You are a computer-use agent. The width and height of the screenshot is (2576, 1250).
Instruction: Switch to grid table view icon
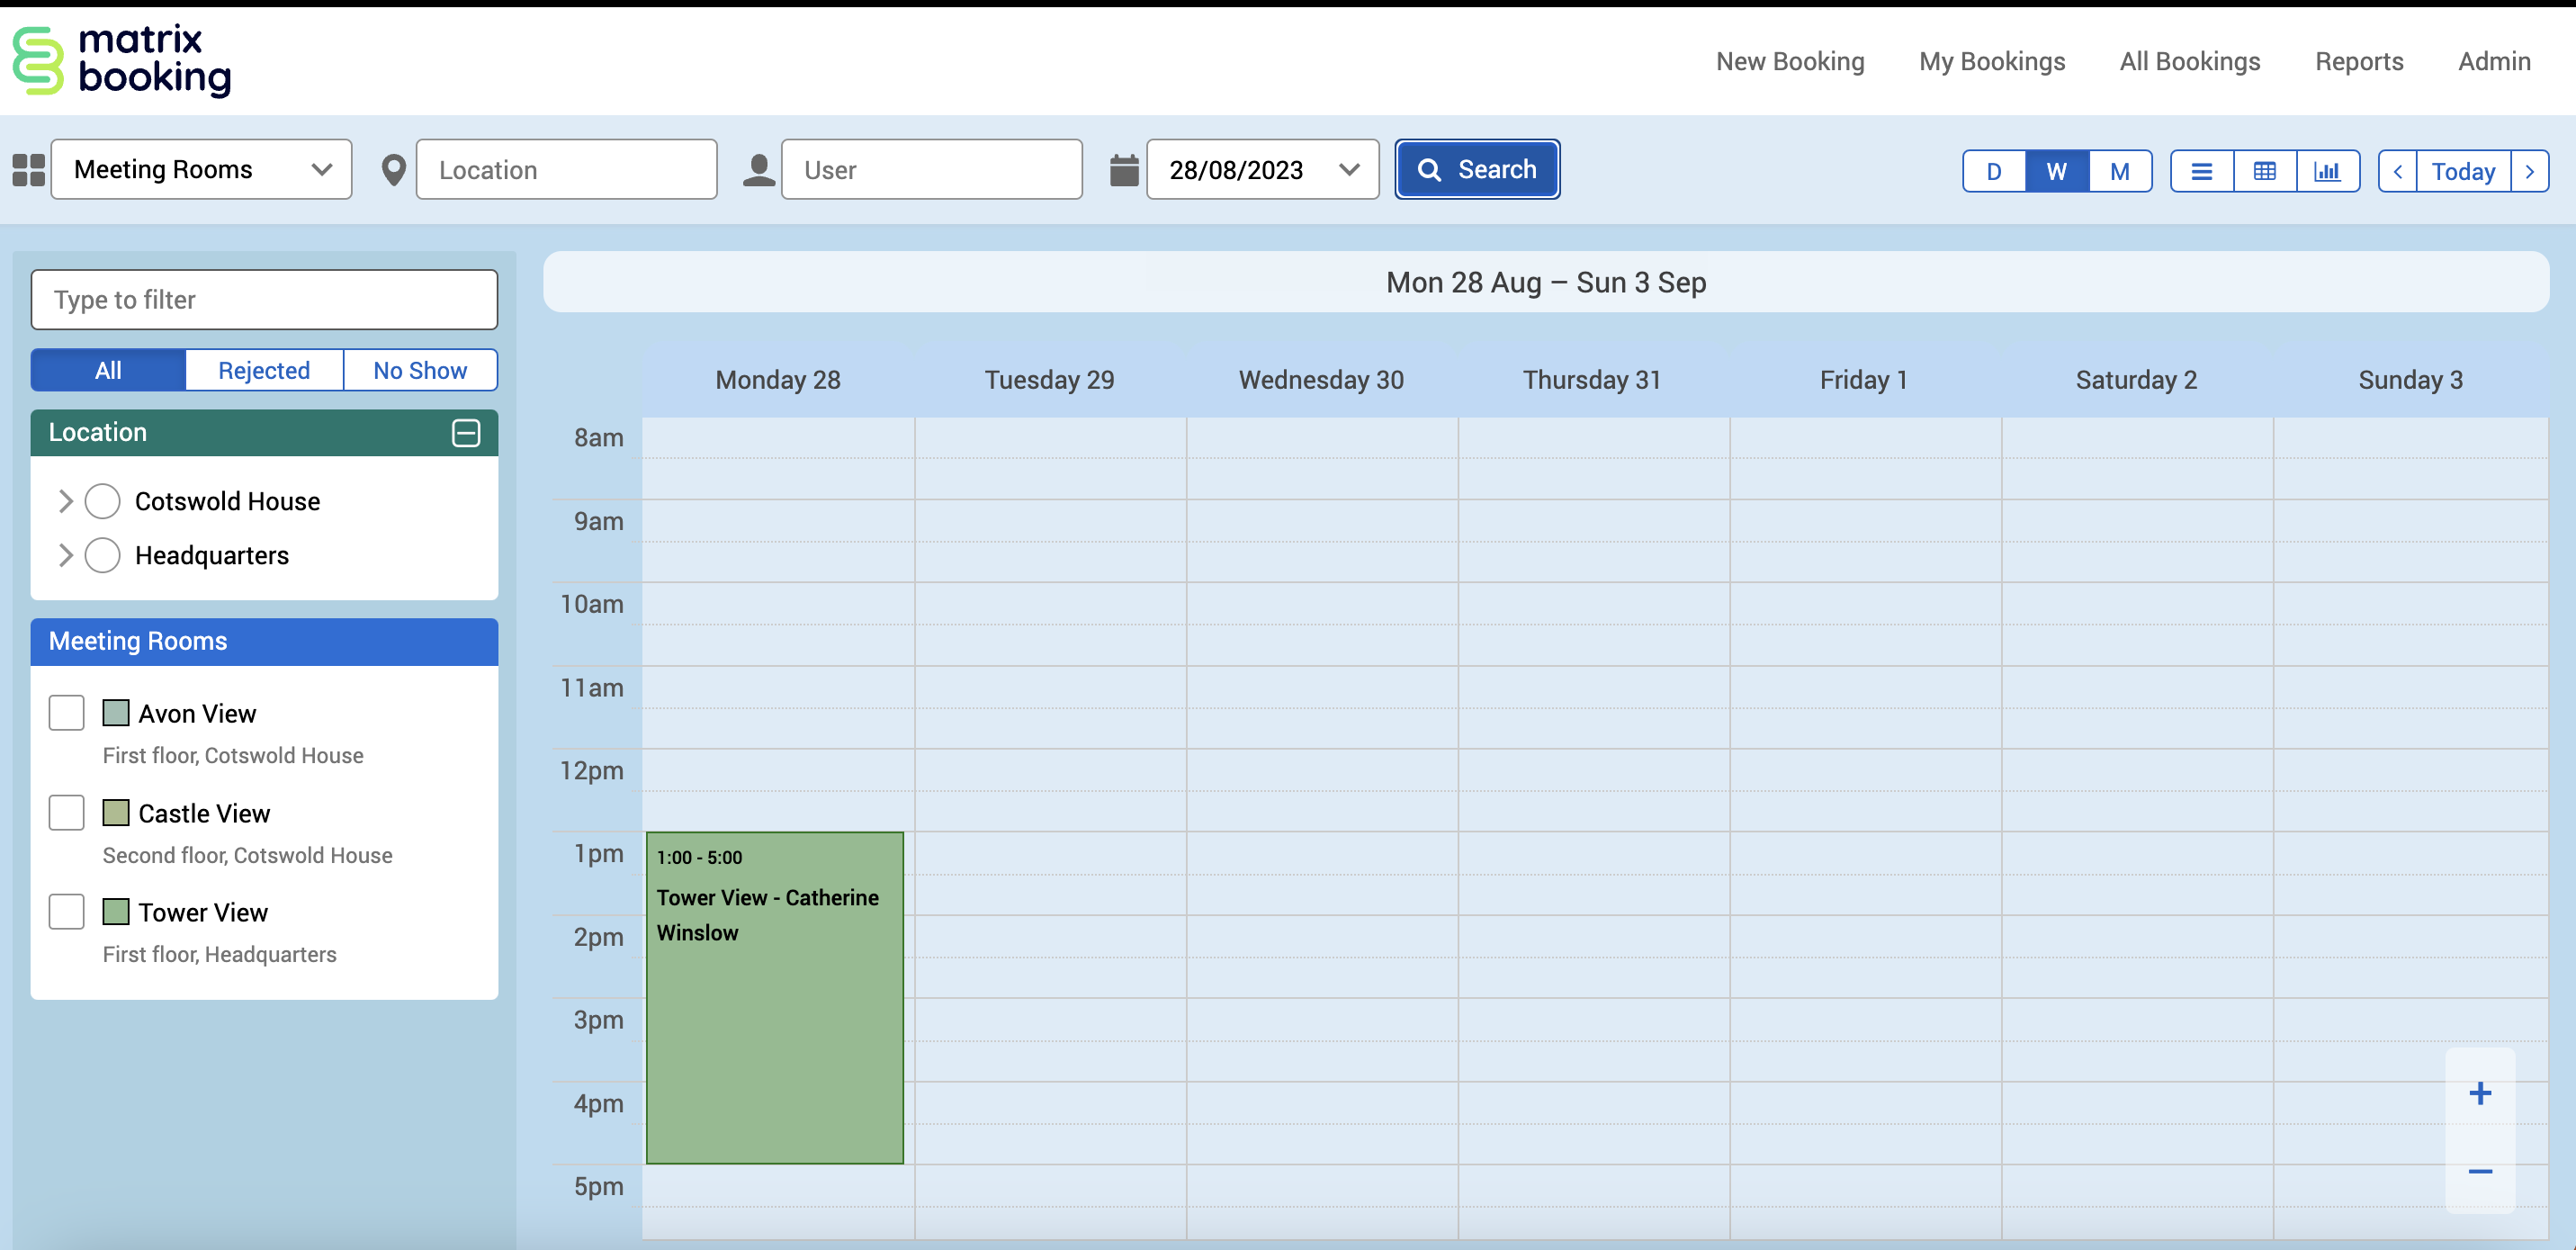pyautogui.click(x=2264, y=171)
